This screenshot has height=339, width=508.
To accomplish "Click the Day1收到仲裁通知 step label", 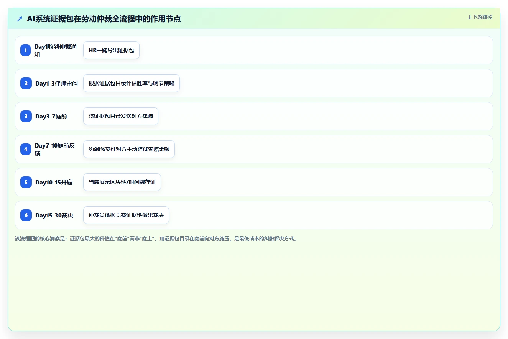I will click(56, 50).
